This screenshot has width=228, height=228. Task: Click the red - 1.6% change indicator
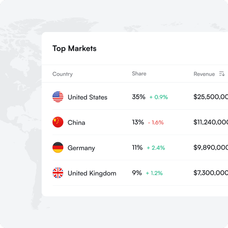tap(156, 122)
